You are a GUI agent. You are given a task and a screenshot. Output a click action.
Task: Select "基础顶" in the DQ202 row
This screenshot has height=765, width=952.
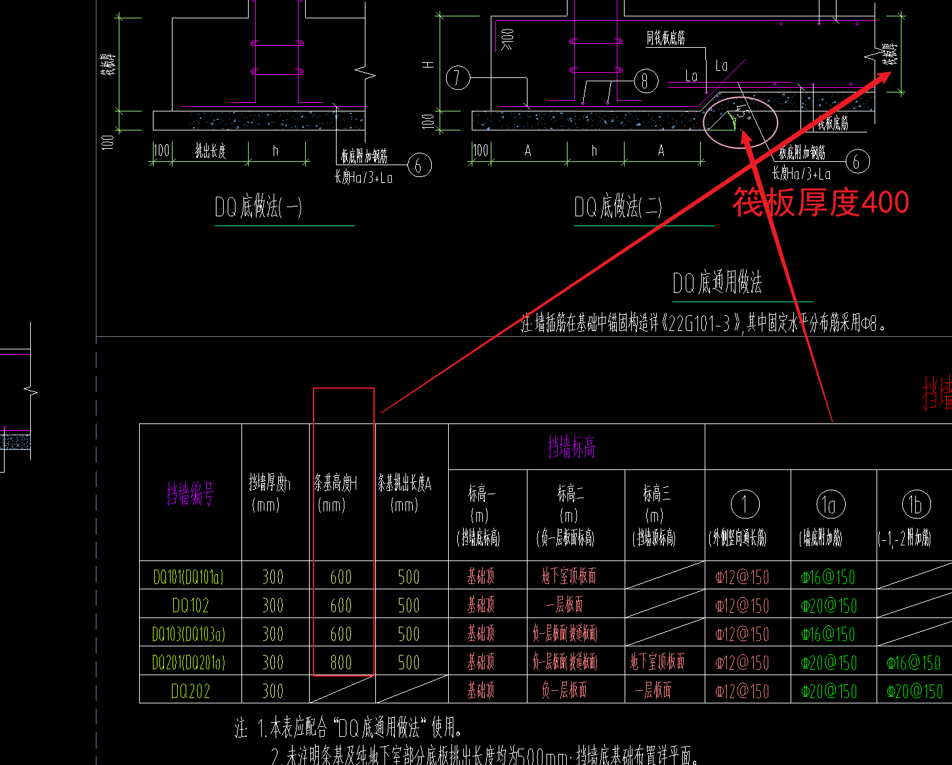click(481, 690)
